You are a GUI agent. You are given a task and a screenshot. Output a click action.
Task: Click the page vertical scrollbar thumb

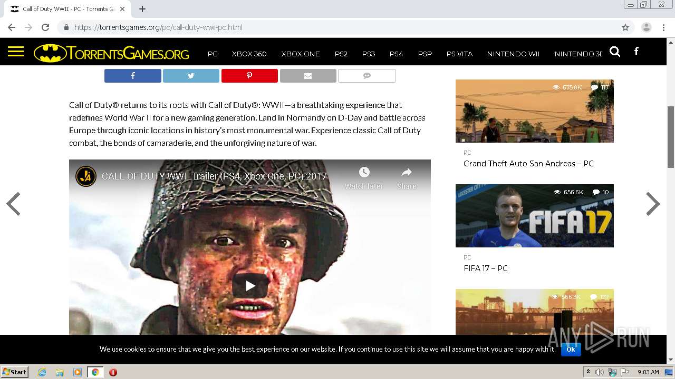671,137
